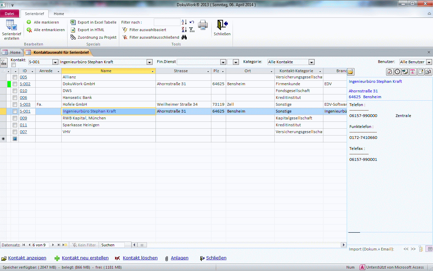433x271 pixels.
Task: Click the Kontakt löschen link
Action: click(x=140, y=258)
